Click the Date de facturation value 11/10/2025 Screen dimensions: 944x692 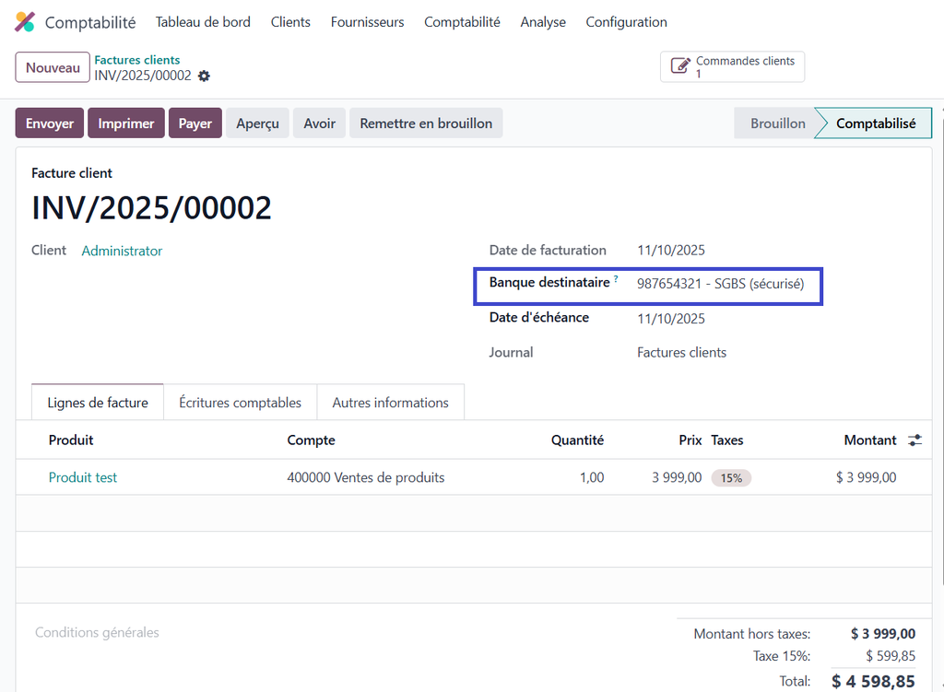pyautogui.click(x=671, y=251)
